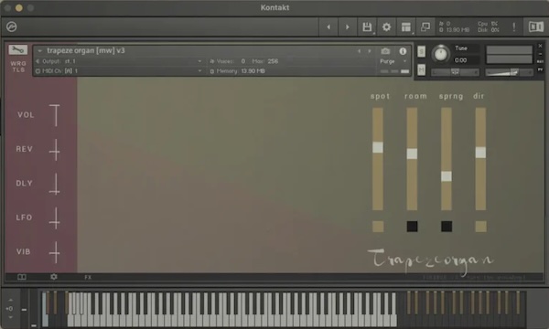Go to the next preset arrow in toolbar
The height and width of the screenshot is (329, 549).
coord(348,27)
